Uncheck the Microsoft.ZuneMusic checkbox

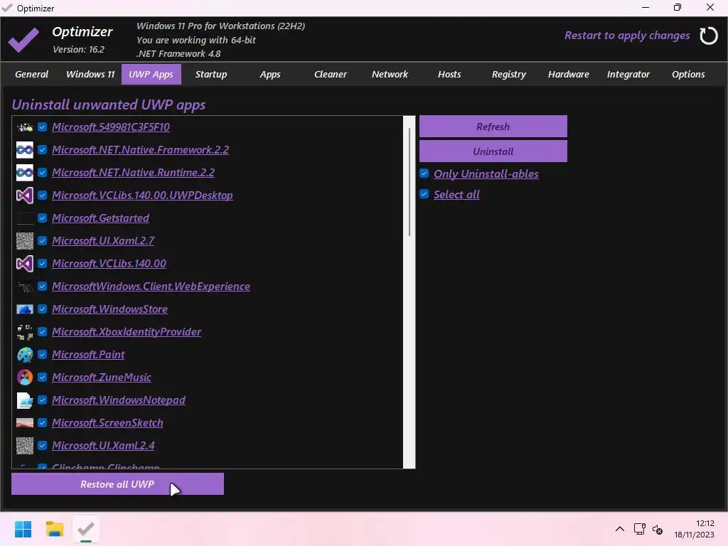point(42,378)
